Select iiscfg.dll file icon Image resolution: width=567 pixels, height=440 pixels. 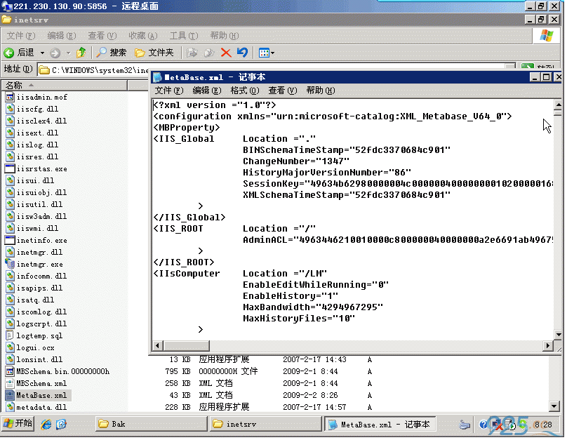(x=10, y=109)
